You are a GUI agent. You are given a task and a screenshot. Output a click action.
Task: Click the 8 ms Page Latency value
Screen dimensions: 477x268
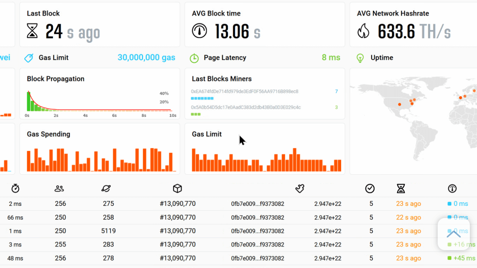(331, 58)
